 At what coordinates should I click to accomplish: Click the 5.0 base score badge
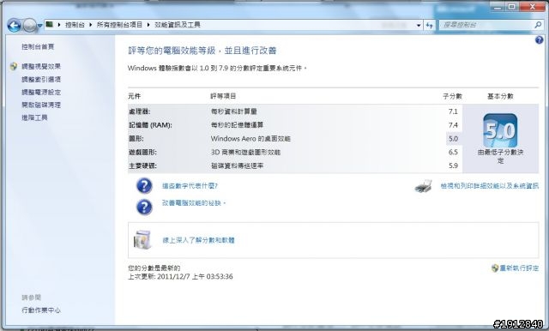500,130
